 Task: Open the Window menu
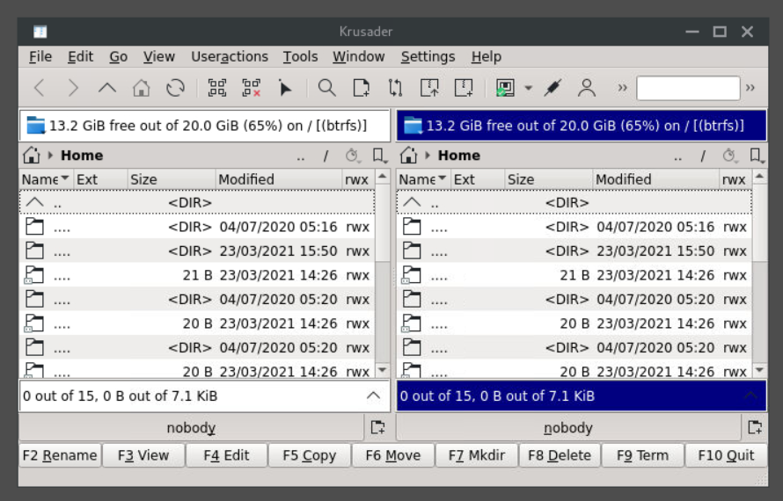[359, 57]
